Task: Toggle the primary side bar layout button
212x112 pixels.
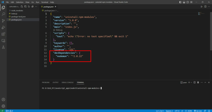Action: pyautogui.click(x=180, y=2)
